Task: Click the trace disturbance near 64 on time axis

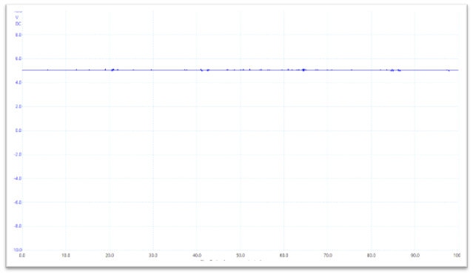Action: (x=303, y=70)
